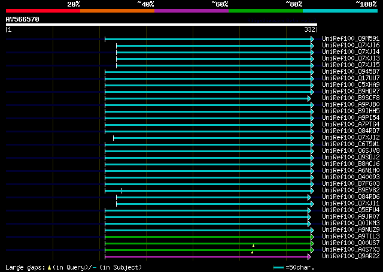This screenshot has width=383, height=272.
Task: Click the UniRef100_Q0IKM3 label
Action: (351, 223)
